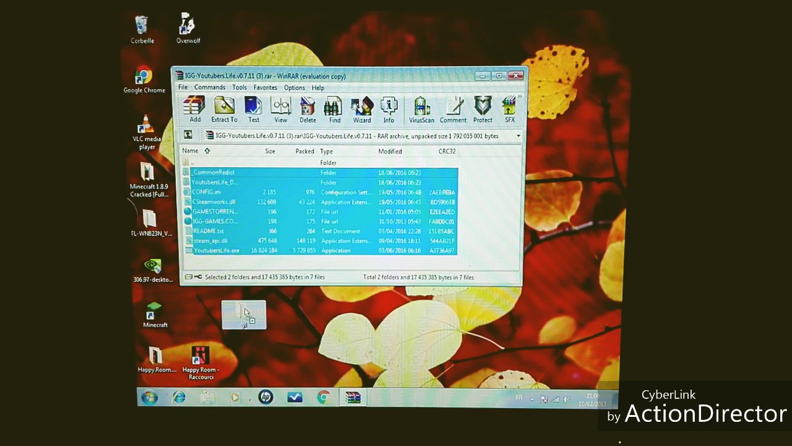Click the Add toolbar icon in WinRAR

click(x=195, y=110)
